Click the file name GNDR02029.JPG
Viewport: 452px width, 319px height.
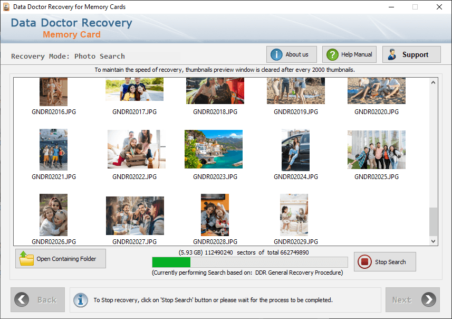pos(296,242)
